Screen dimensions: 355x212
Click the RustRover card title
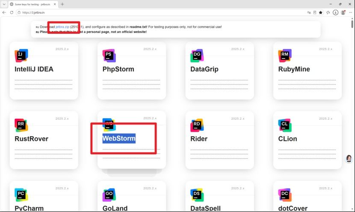coord(31,138)
